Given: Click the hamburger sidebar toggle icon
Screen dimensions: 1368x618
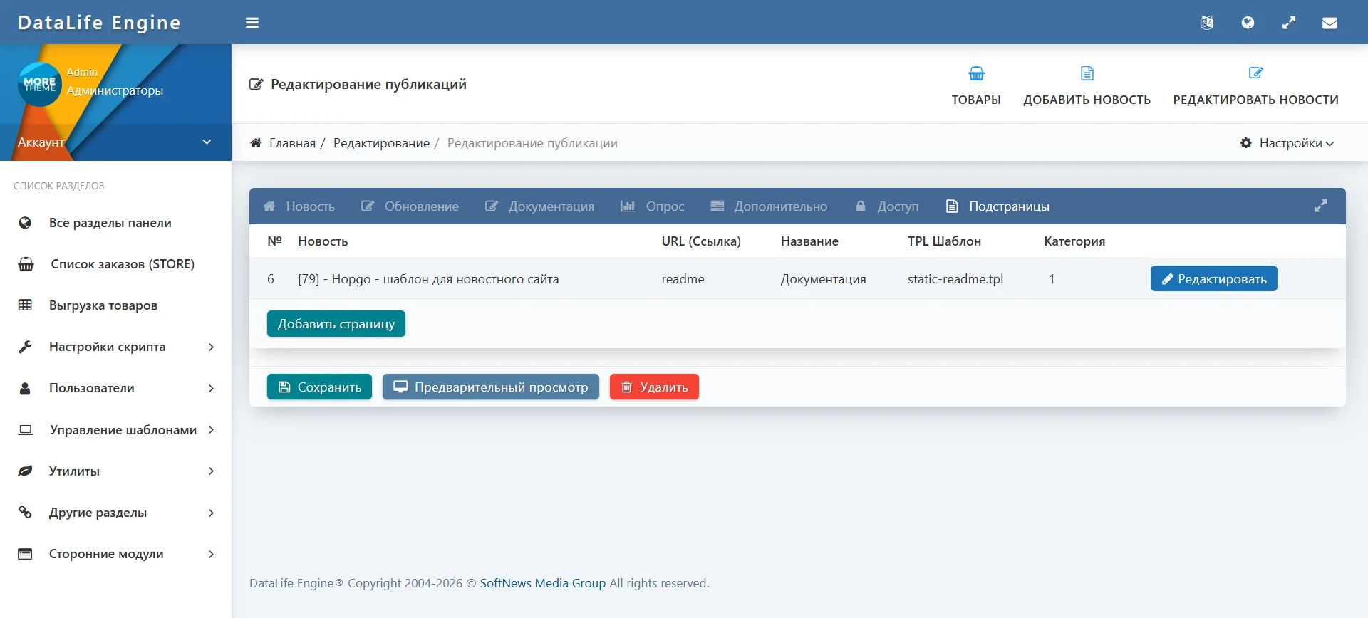Looking at the screenshot, I should (252, 23).
